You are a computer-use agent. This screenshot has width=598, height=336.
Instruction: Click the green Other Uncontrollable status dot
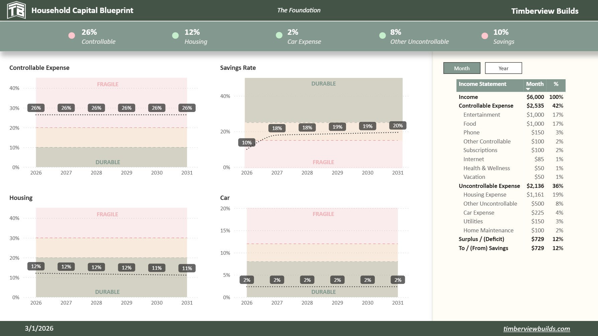382,35
